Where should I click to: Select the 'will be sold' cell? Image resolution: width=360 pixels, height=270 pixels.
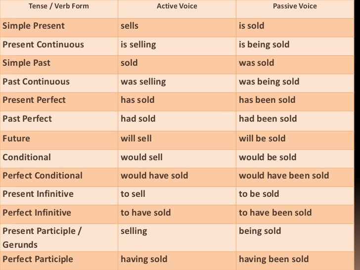(x=262, y=138)
